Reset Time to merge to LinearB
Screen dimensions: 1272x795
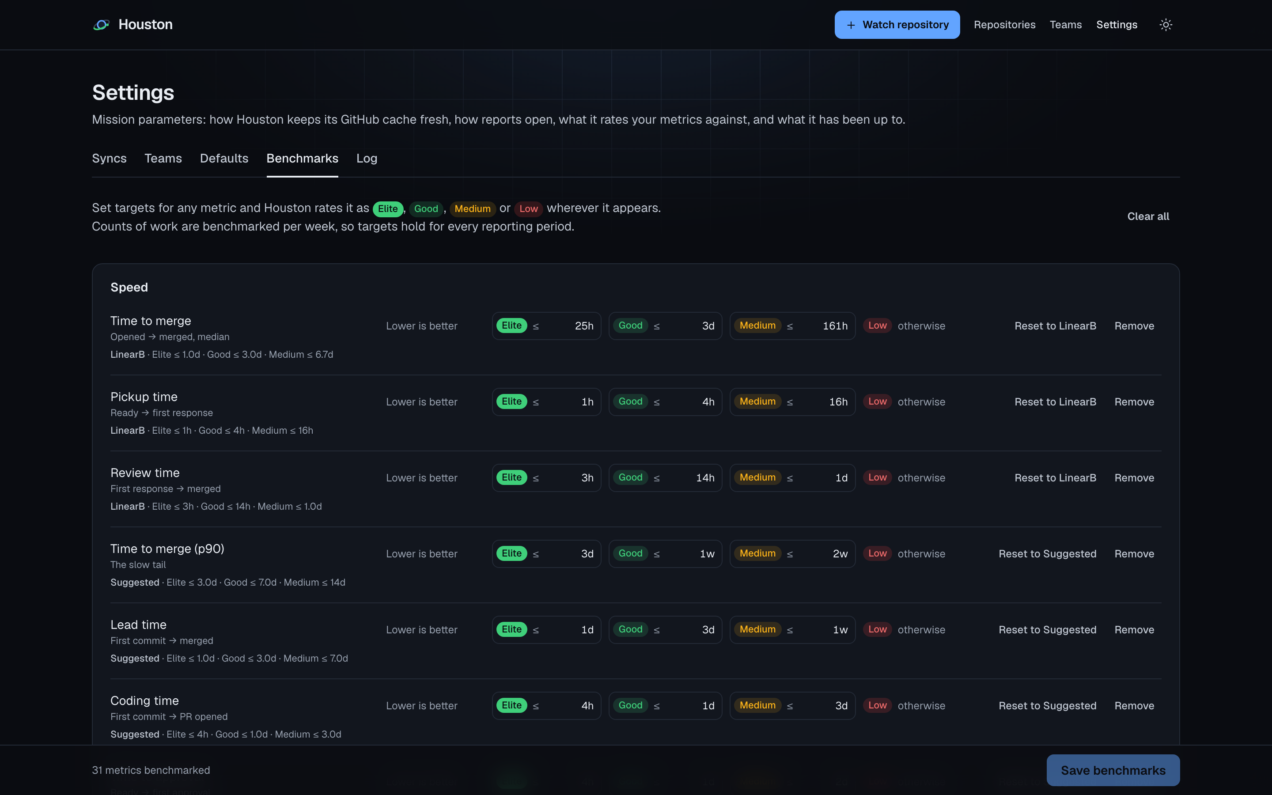pos(1055,326)
